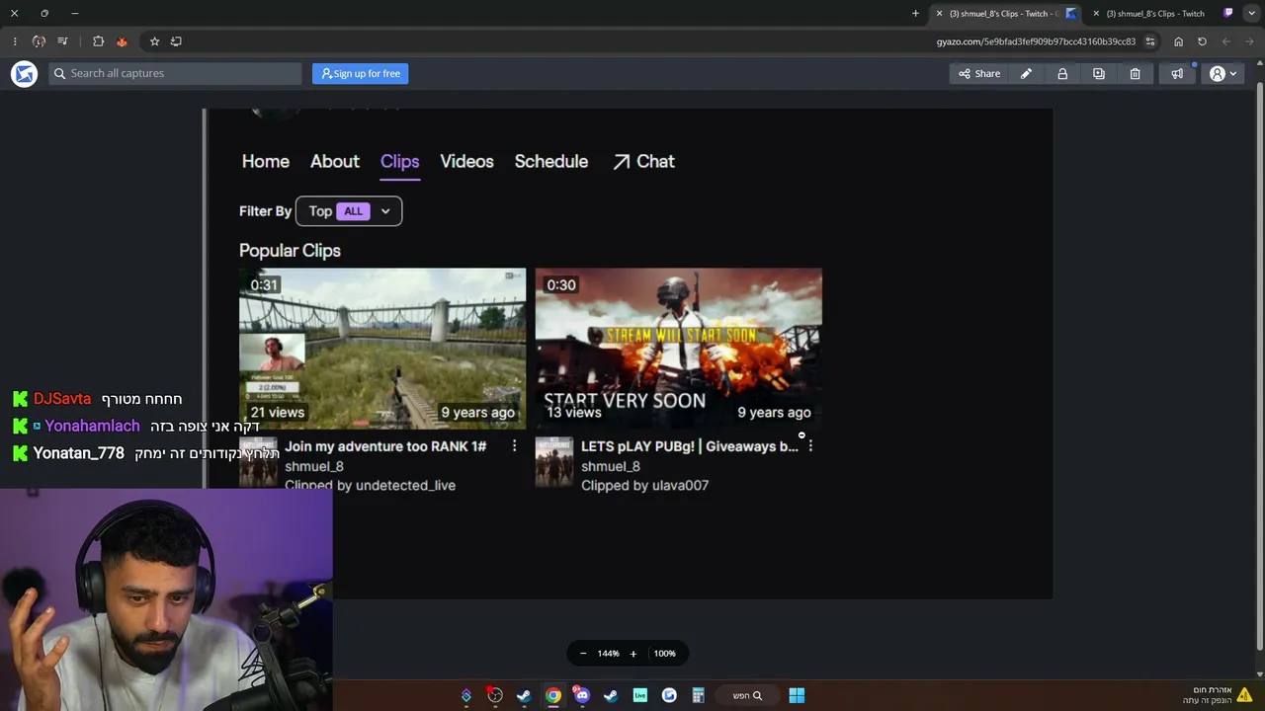The height and width of the screenshot is (711, 1265).
Task: Open the Calculator from the taskbar
Action: click(x=698, y=696)
